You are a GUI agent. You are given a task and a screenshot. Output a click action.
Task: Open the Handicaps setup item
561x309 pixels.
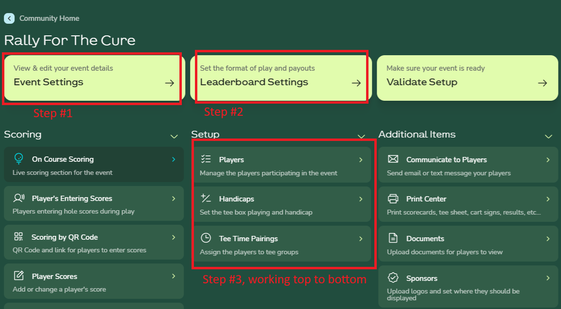(x=281, y=204)
